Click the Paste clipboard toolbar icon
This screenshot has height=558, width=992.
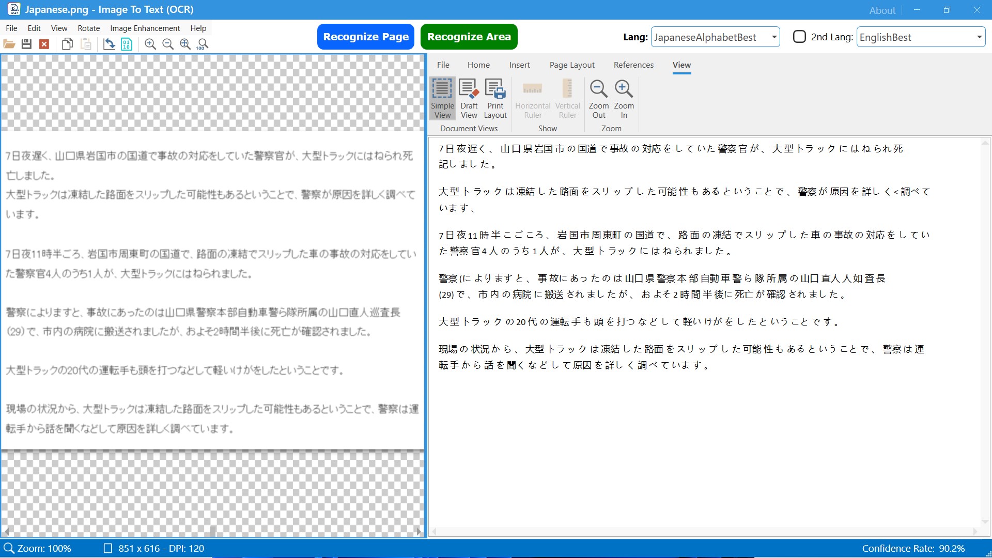86,44
